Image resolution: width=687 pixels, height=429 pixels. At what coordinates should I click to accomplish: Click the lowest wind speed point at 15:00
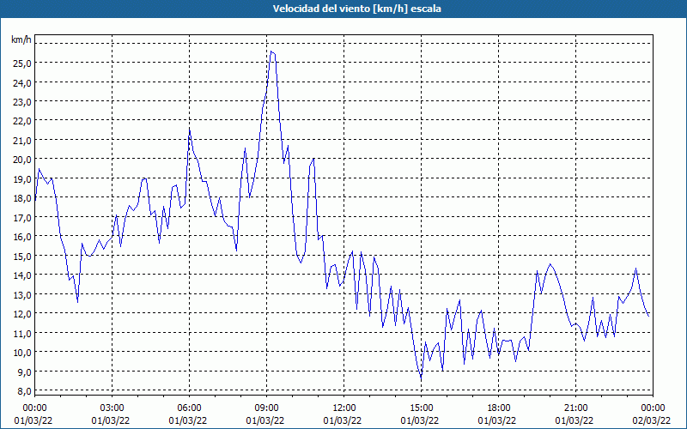pos(421,379)
